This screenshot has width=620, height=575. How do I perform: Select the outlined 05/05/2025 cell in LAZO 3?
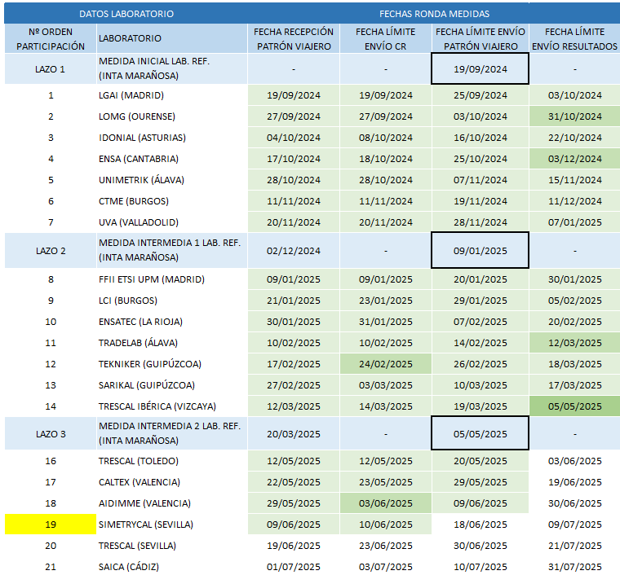point(480,434)
